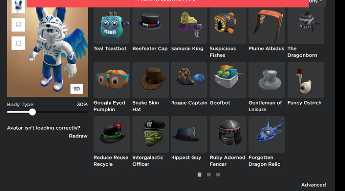The width and height of the screenshot is (345, 191).
Task: Select the Teal Toastbot hat thumbnail
Action: [x=112, y=25]
